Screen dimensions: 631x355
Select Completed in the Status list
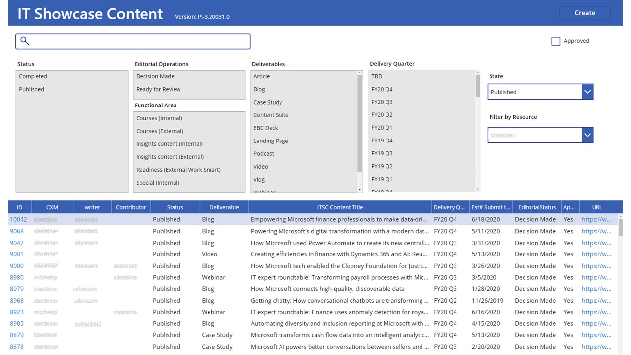(x=33, y=76)
